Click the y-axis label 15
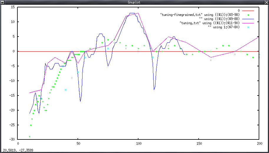This screenshot has width=269, height=153. (x=13, y=7)
